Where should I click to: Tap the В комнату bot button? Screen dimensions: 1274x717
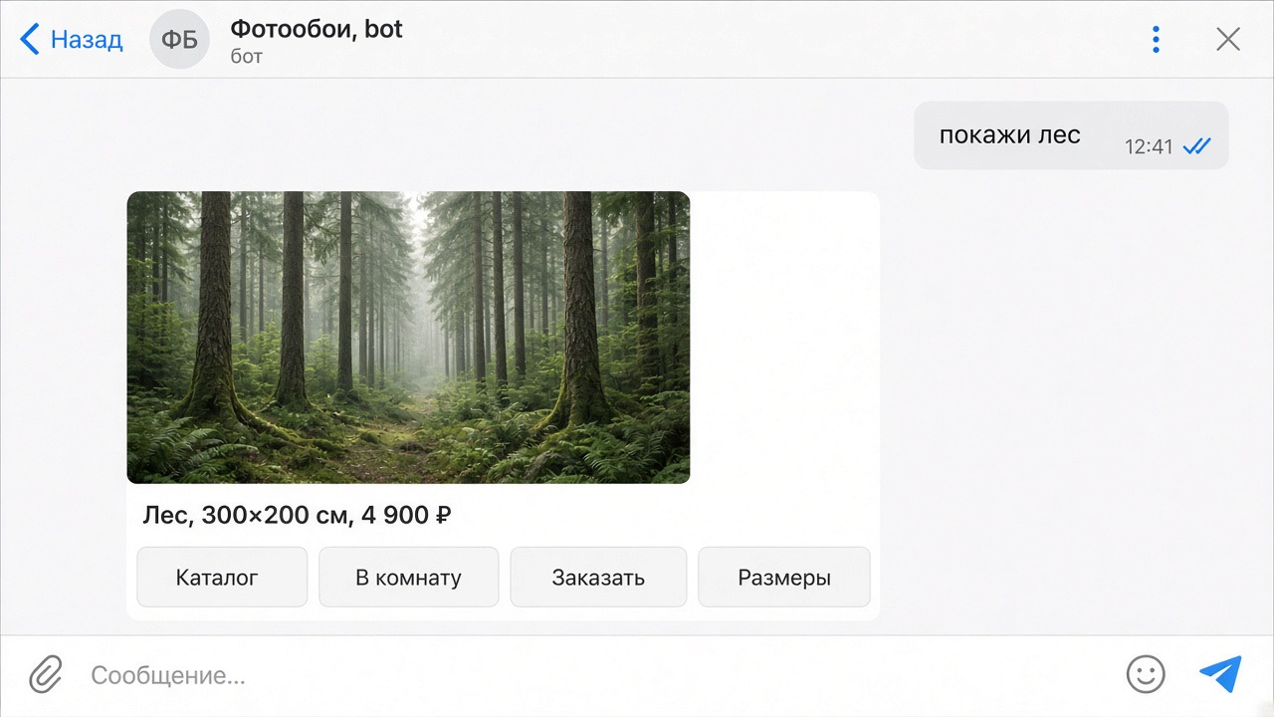pyautogui.click(x=408, y=577)
